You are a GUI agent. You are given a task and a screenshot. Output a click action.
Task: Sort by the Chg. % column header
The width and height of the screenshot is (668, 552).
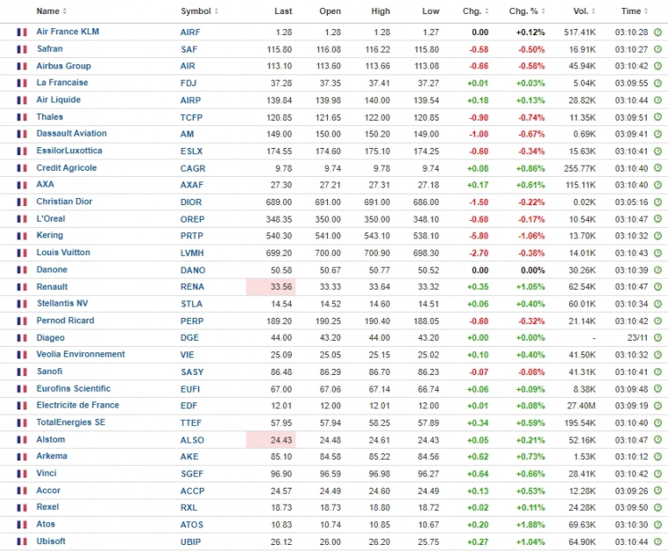tap(526, 11)
